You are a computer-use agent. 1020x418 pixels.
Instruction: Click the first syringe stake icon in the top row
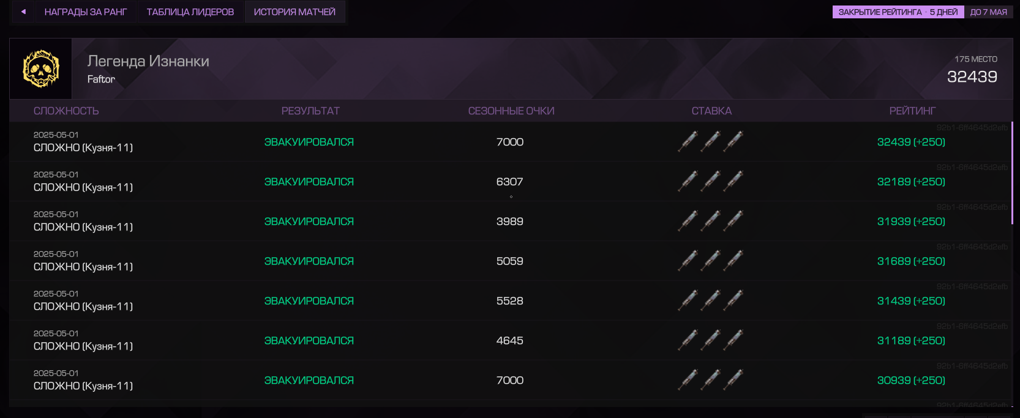[688, 141]
